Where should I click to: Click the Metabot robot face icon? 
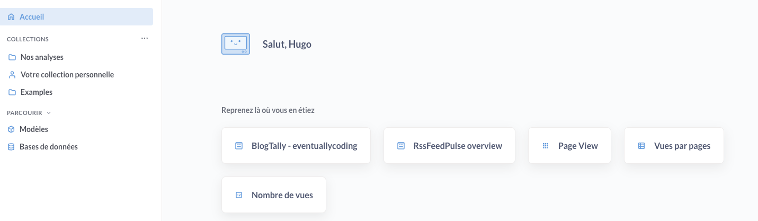pyautogui.click(x=236, y=44)
